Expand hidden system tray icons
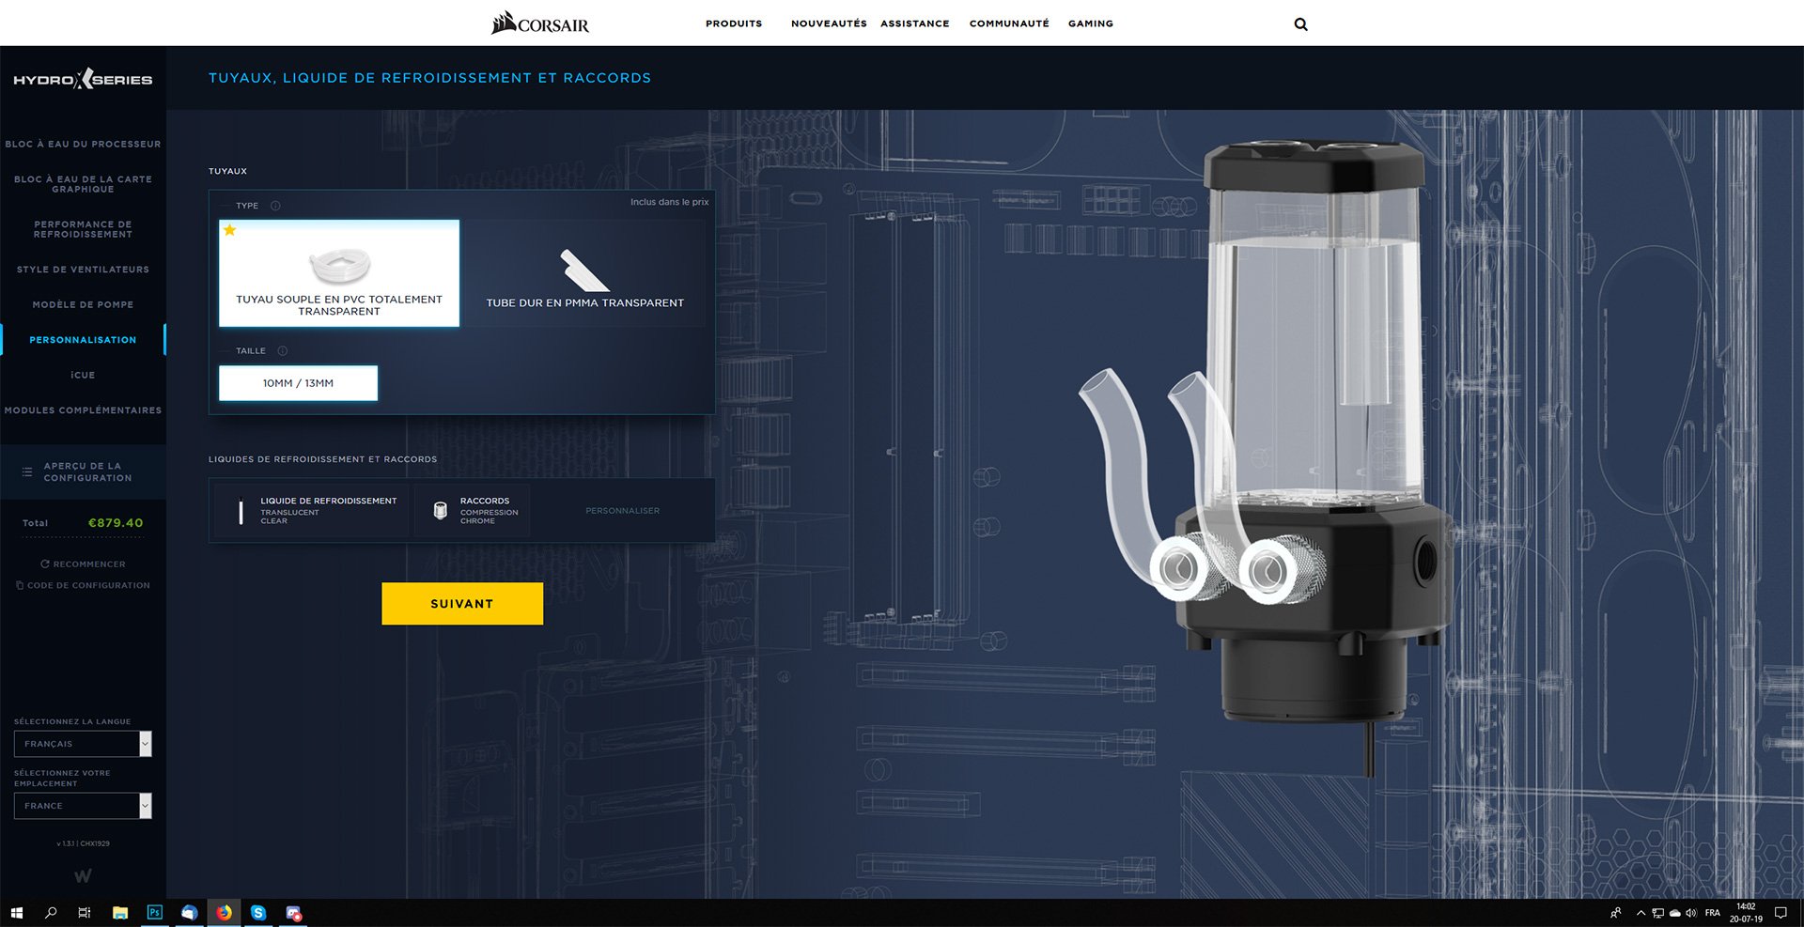This screenshot has width=1804, height=927. click(x=1641, y=913)
